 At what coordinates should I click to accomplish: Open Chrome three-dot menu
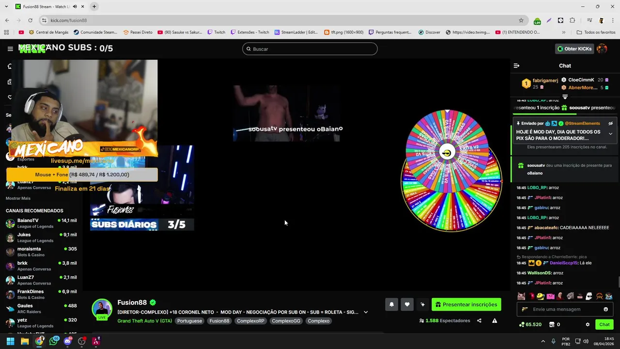[x=613, y=20]
